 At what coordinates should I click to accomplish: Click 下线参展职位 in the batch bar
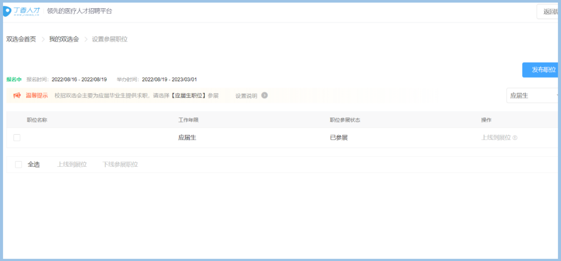click(120, 164)
